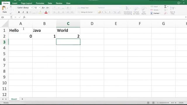The width and height of the screenshot is (187, 105).
Task: Click the smiley feedback icon
Action: coord(179,3)
